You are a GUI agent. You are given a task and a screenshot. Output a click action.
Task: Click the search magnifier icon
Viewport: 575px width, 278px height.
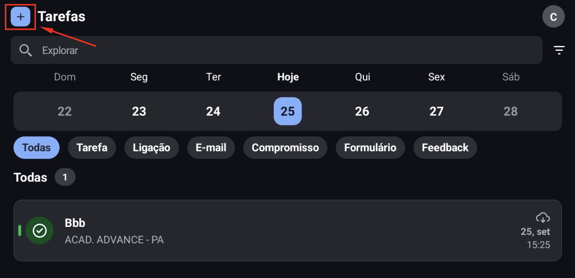[25, 50]
